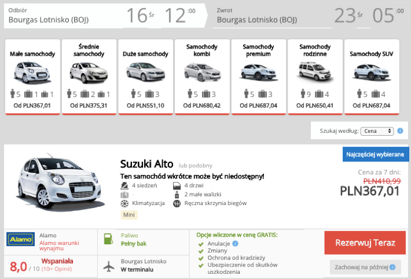Click the Suzuki Alto car image
Image resolution: width=411 pixels, height=279 pixels.
[60, 183]
